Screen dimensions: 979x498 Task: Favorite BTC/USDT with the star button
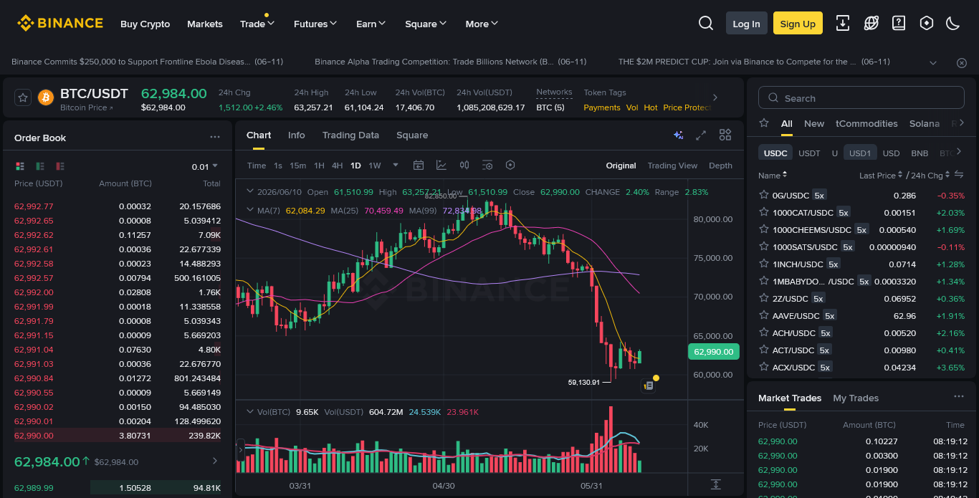point(22,97)
